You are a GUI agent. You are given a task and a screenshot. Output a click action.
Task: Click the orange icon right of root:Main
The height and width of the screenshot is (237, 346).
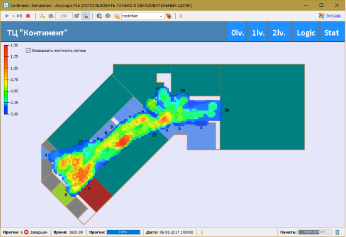(x=169, y=16)
